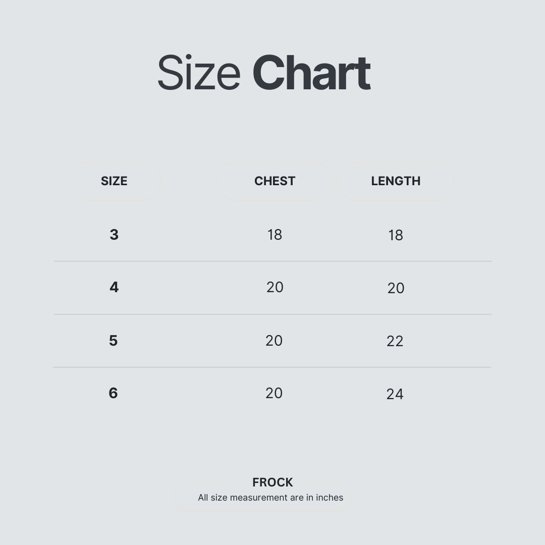Screen dimensions: 545x545
Task: Select the Size Chart title text
Action: (x=264, y=73)
